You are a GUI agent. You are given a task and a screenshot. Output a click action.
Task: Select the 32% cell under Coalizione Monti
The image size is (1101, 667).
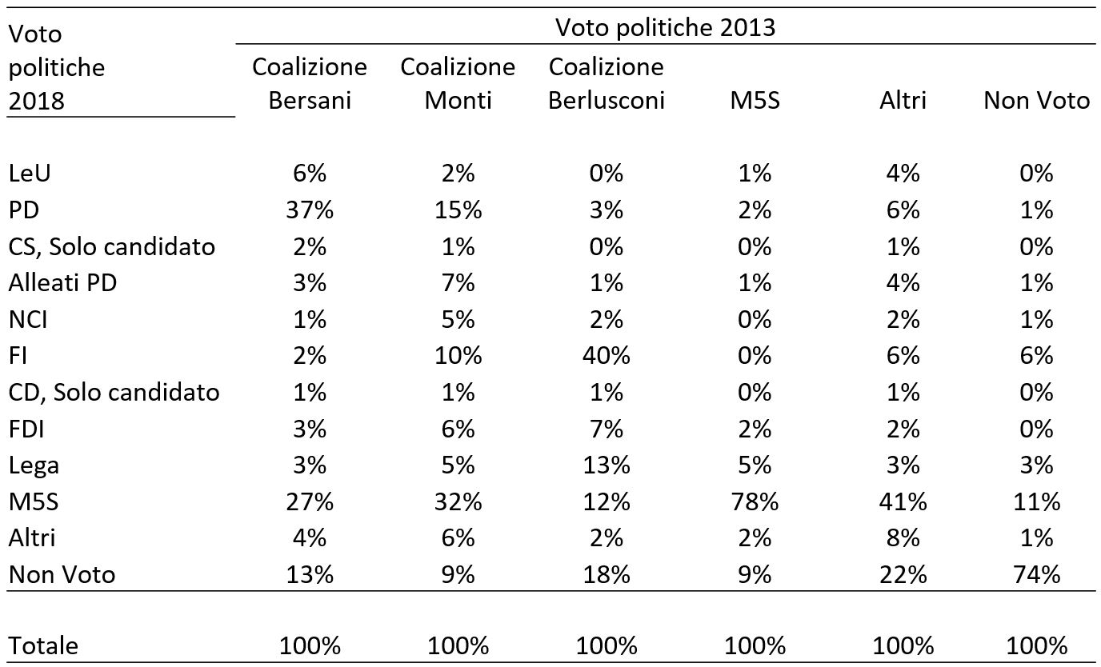(x=458, y=502)
